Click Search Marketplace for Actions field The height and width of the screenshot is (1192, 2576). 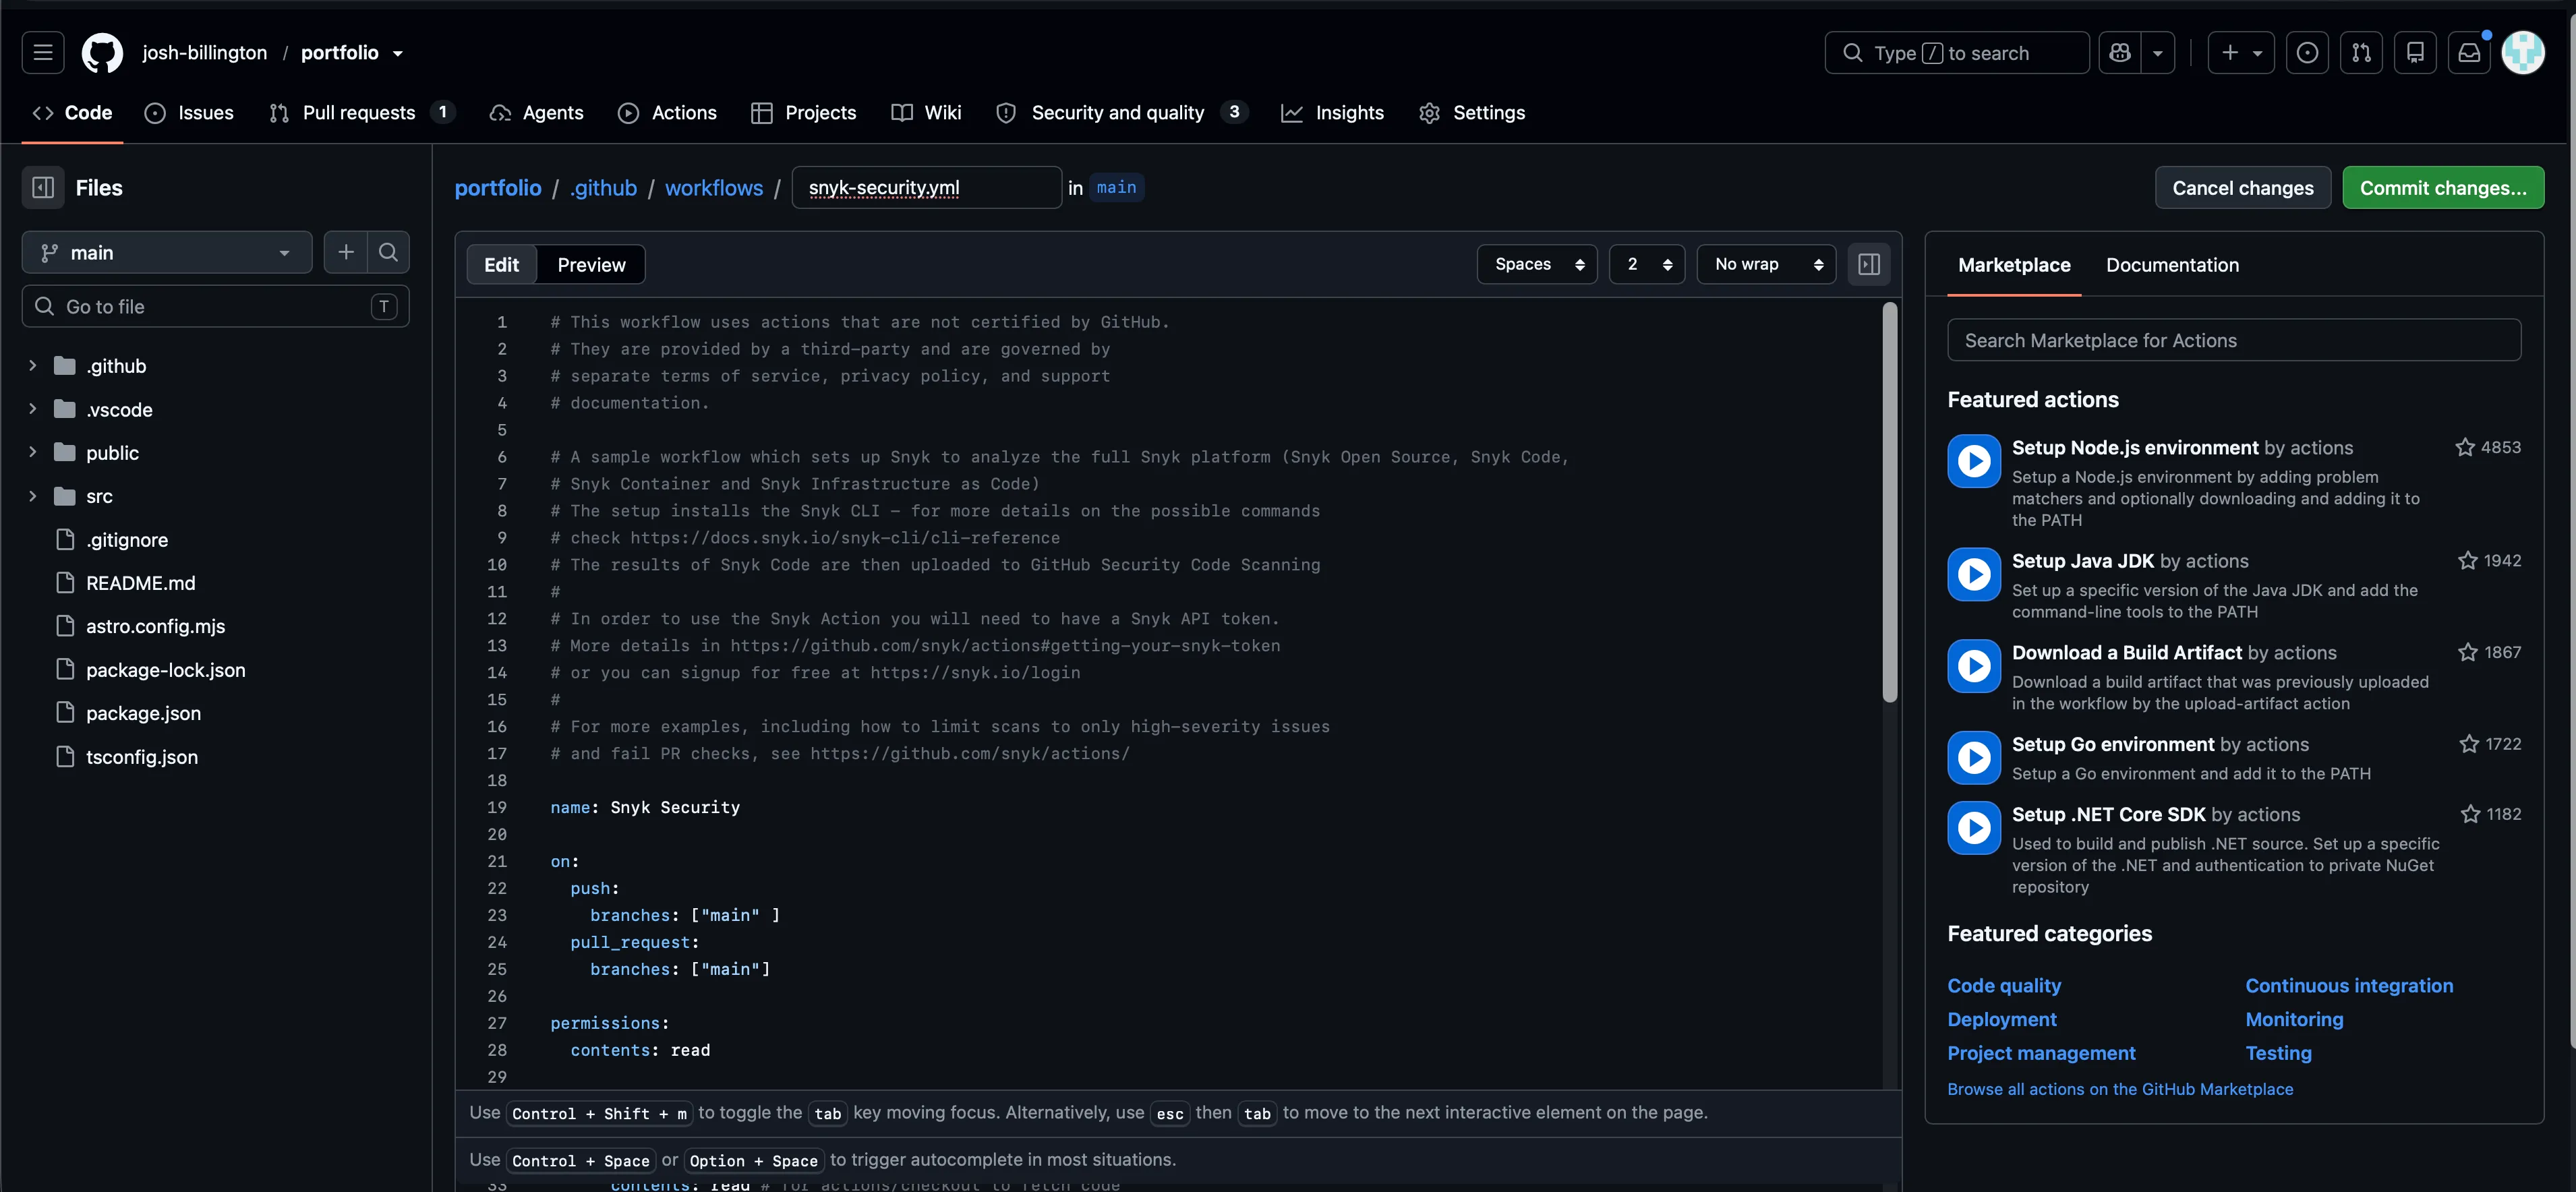pos(2234,340)
